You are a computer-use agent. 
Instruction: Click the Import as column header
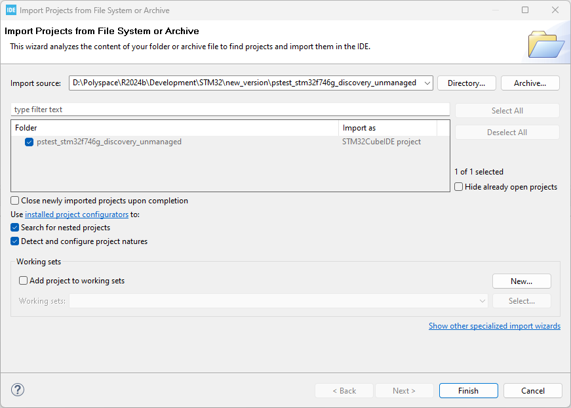click(x=388, y=128)
